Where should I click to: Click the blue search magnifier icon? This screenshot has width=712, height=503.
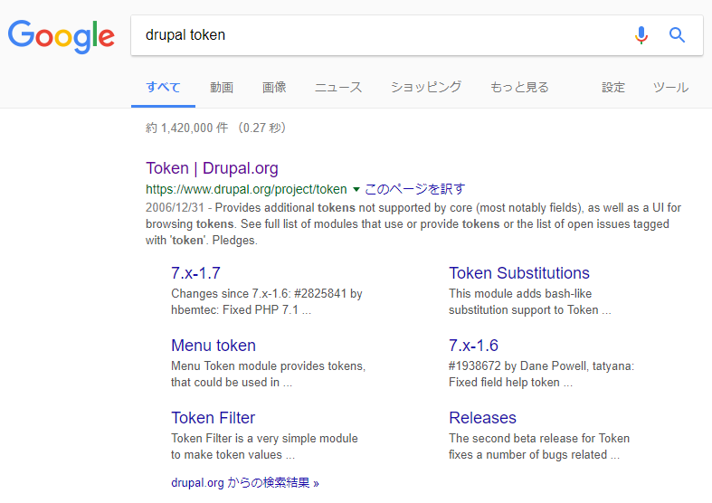[x=677, y=35]
